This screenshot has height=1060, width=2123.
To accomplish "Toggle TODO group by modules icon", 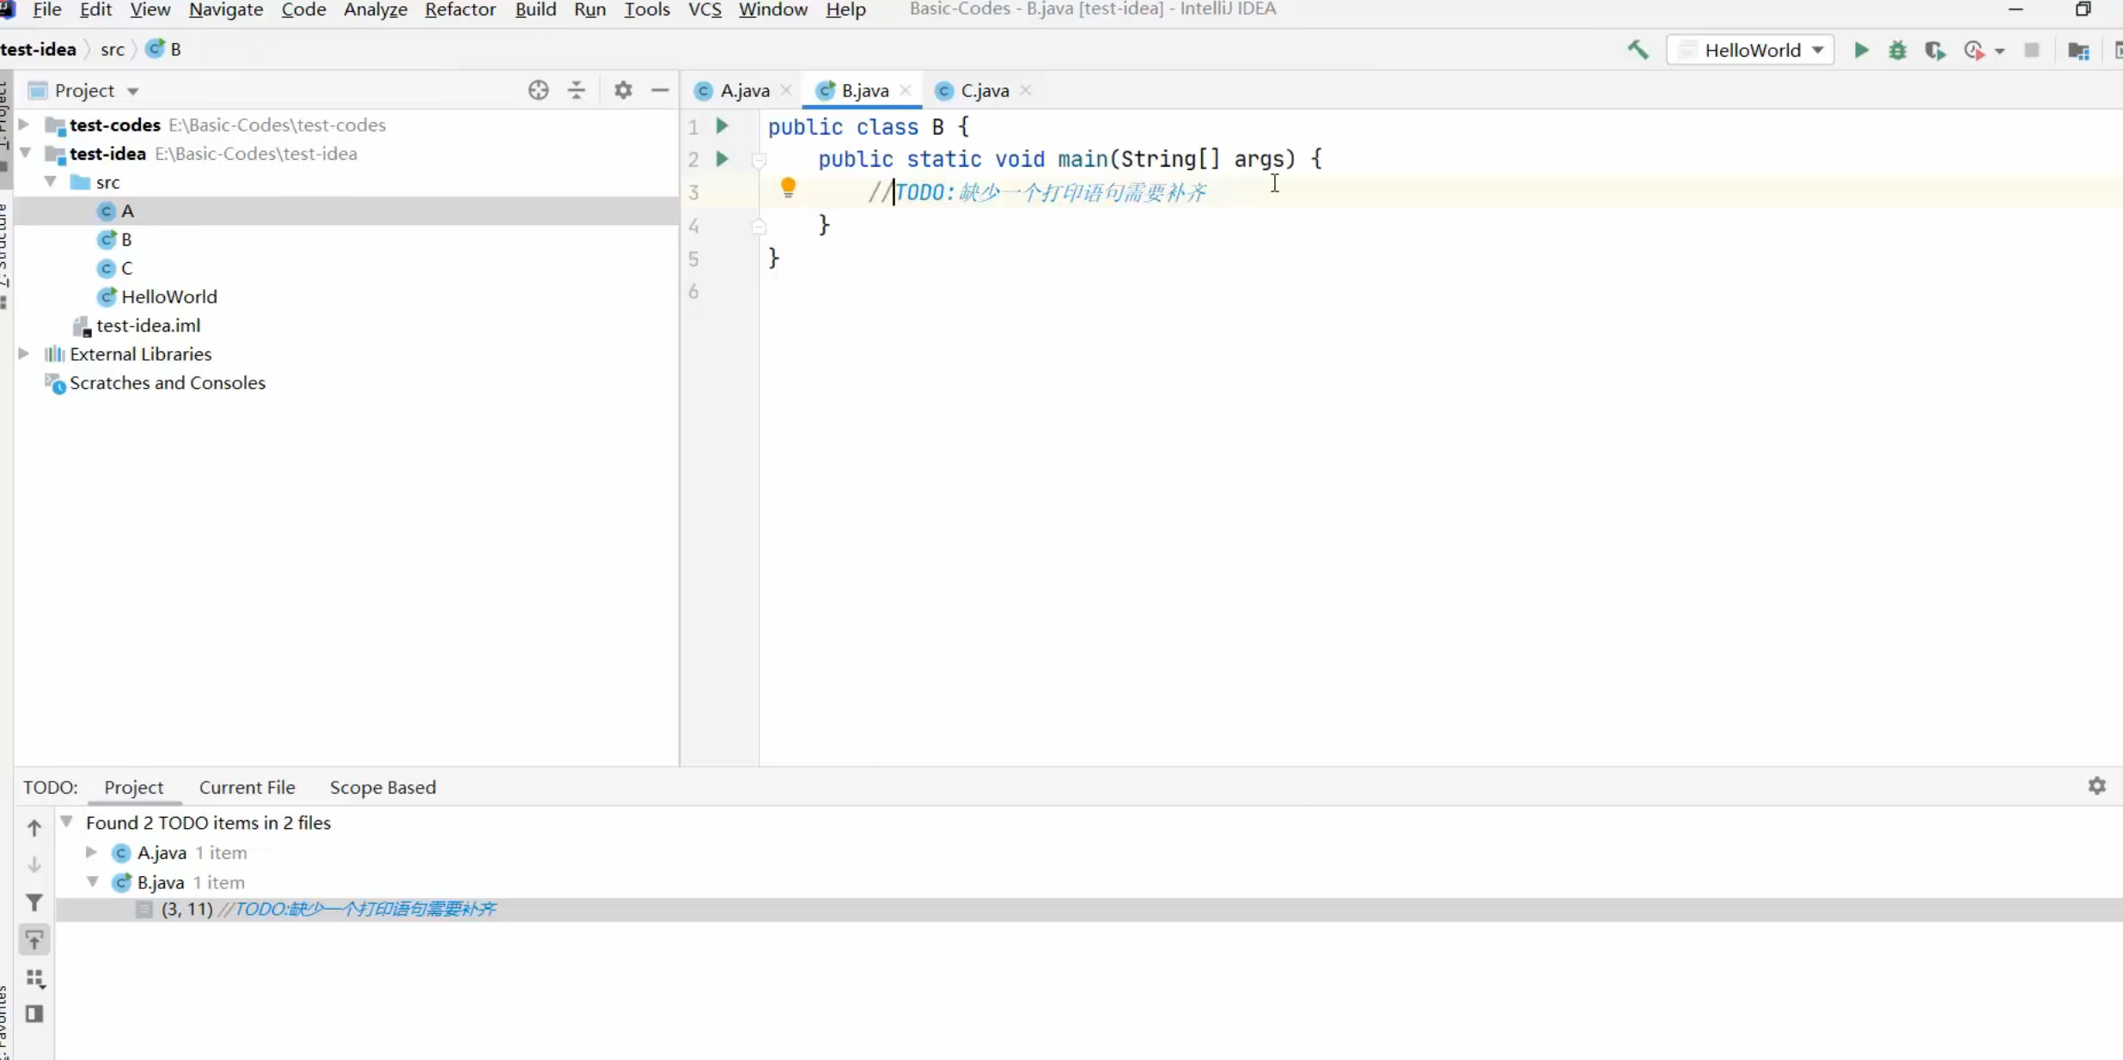I will 34,978.
